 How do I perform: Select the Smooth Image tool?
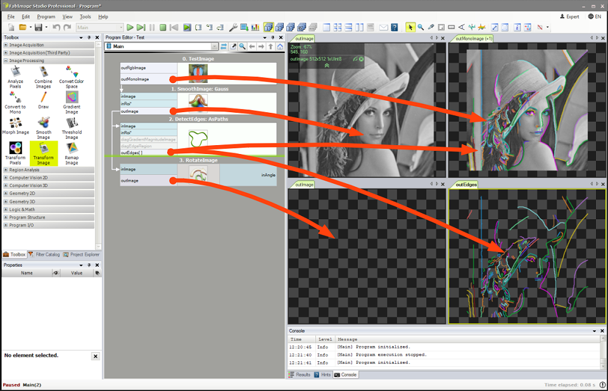click(44, 128)
